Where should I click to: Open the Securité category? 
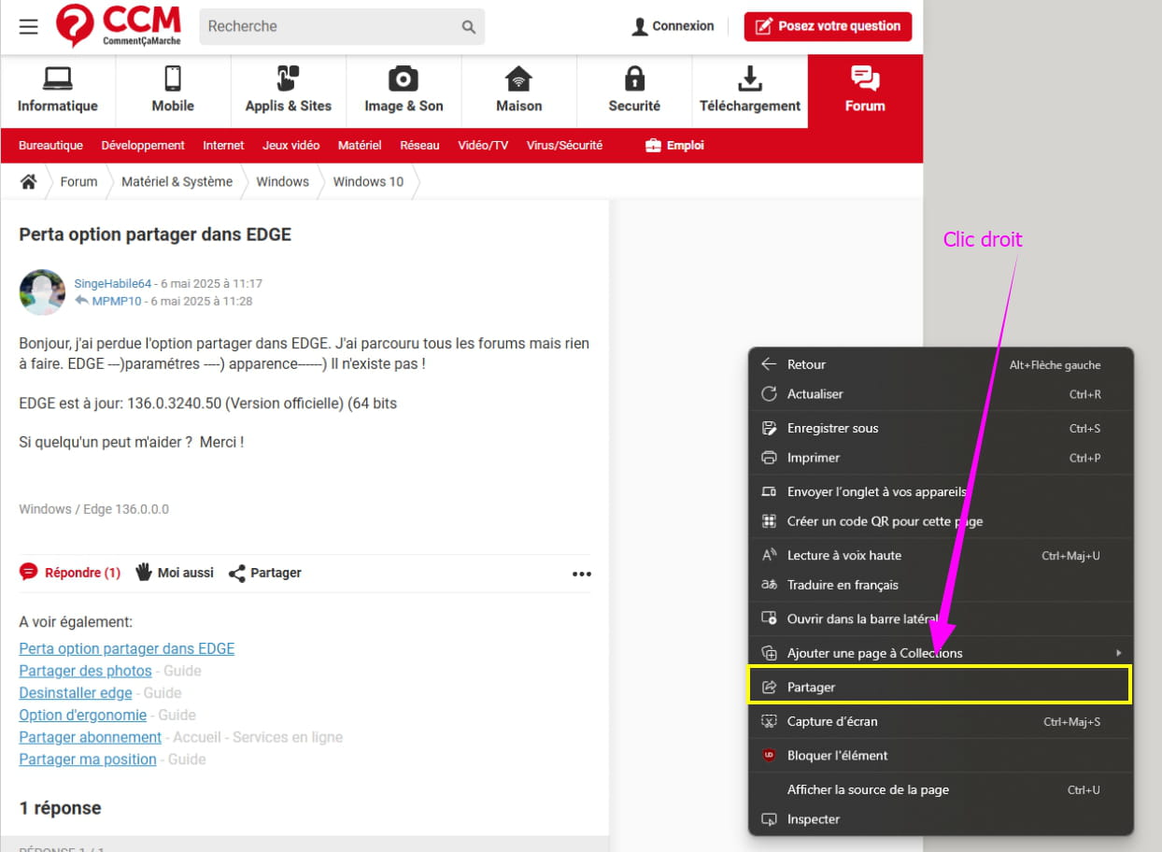(634, 91)
